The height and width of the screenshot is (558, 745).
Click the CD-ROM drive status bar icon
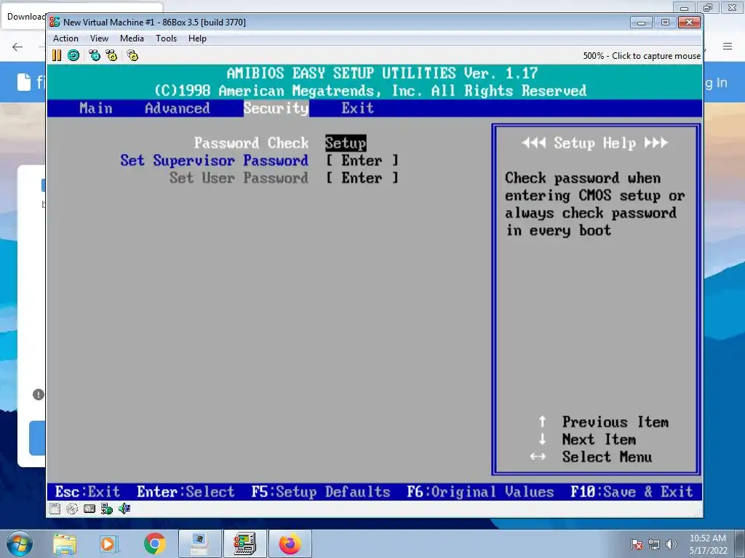(72, 509)
